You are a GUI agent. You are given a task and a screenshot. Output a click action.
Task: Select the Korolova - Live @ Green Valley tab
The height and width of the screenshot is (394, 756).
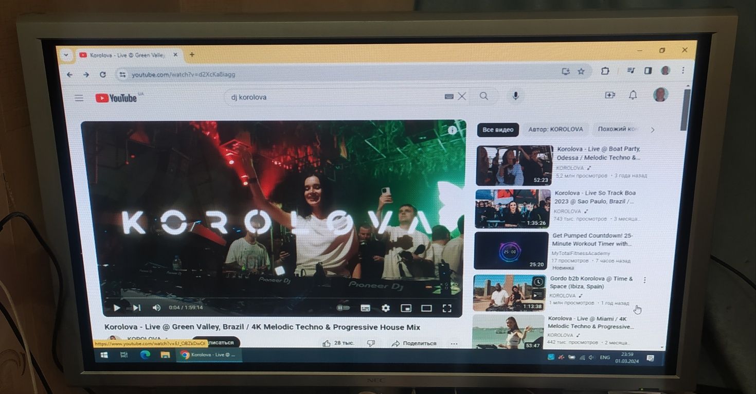129,55
